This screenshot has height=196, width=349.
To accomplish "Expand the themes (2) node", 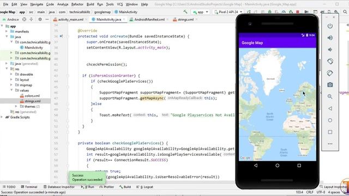I will tap(16, 107).
